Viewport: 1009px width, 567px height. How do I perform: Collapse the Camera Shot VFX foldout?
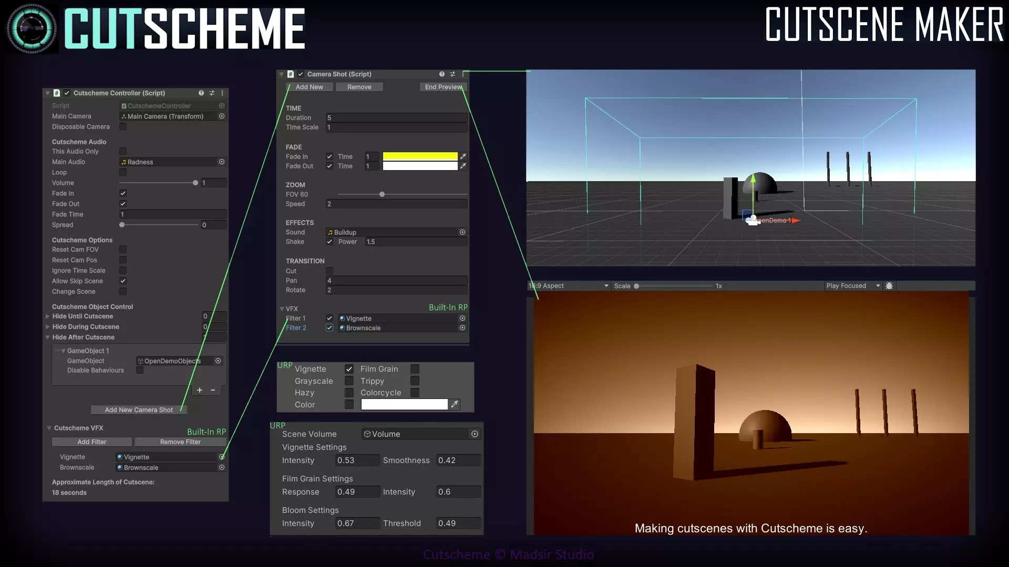pos(282,309)
